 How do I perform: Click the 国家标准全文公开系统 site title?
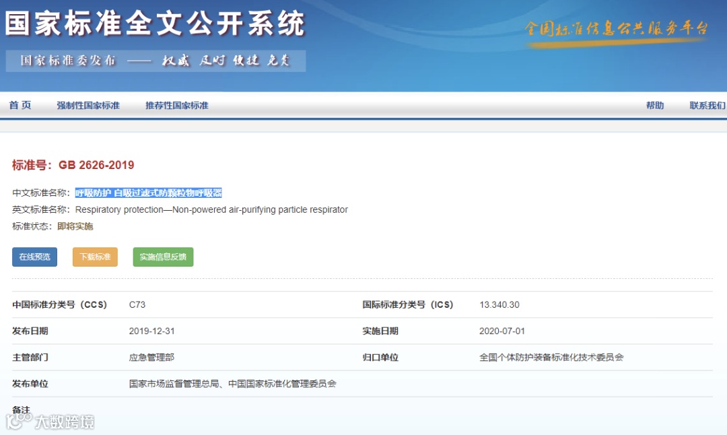tap(155, 23)
